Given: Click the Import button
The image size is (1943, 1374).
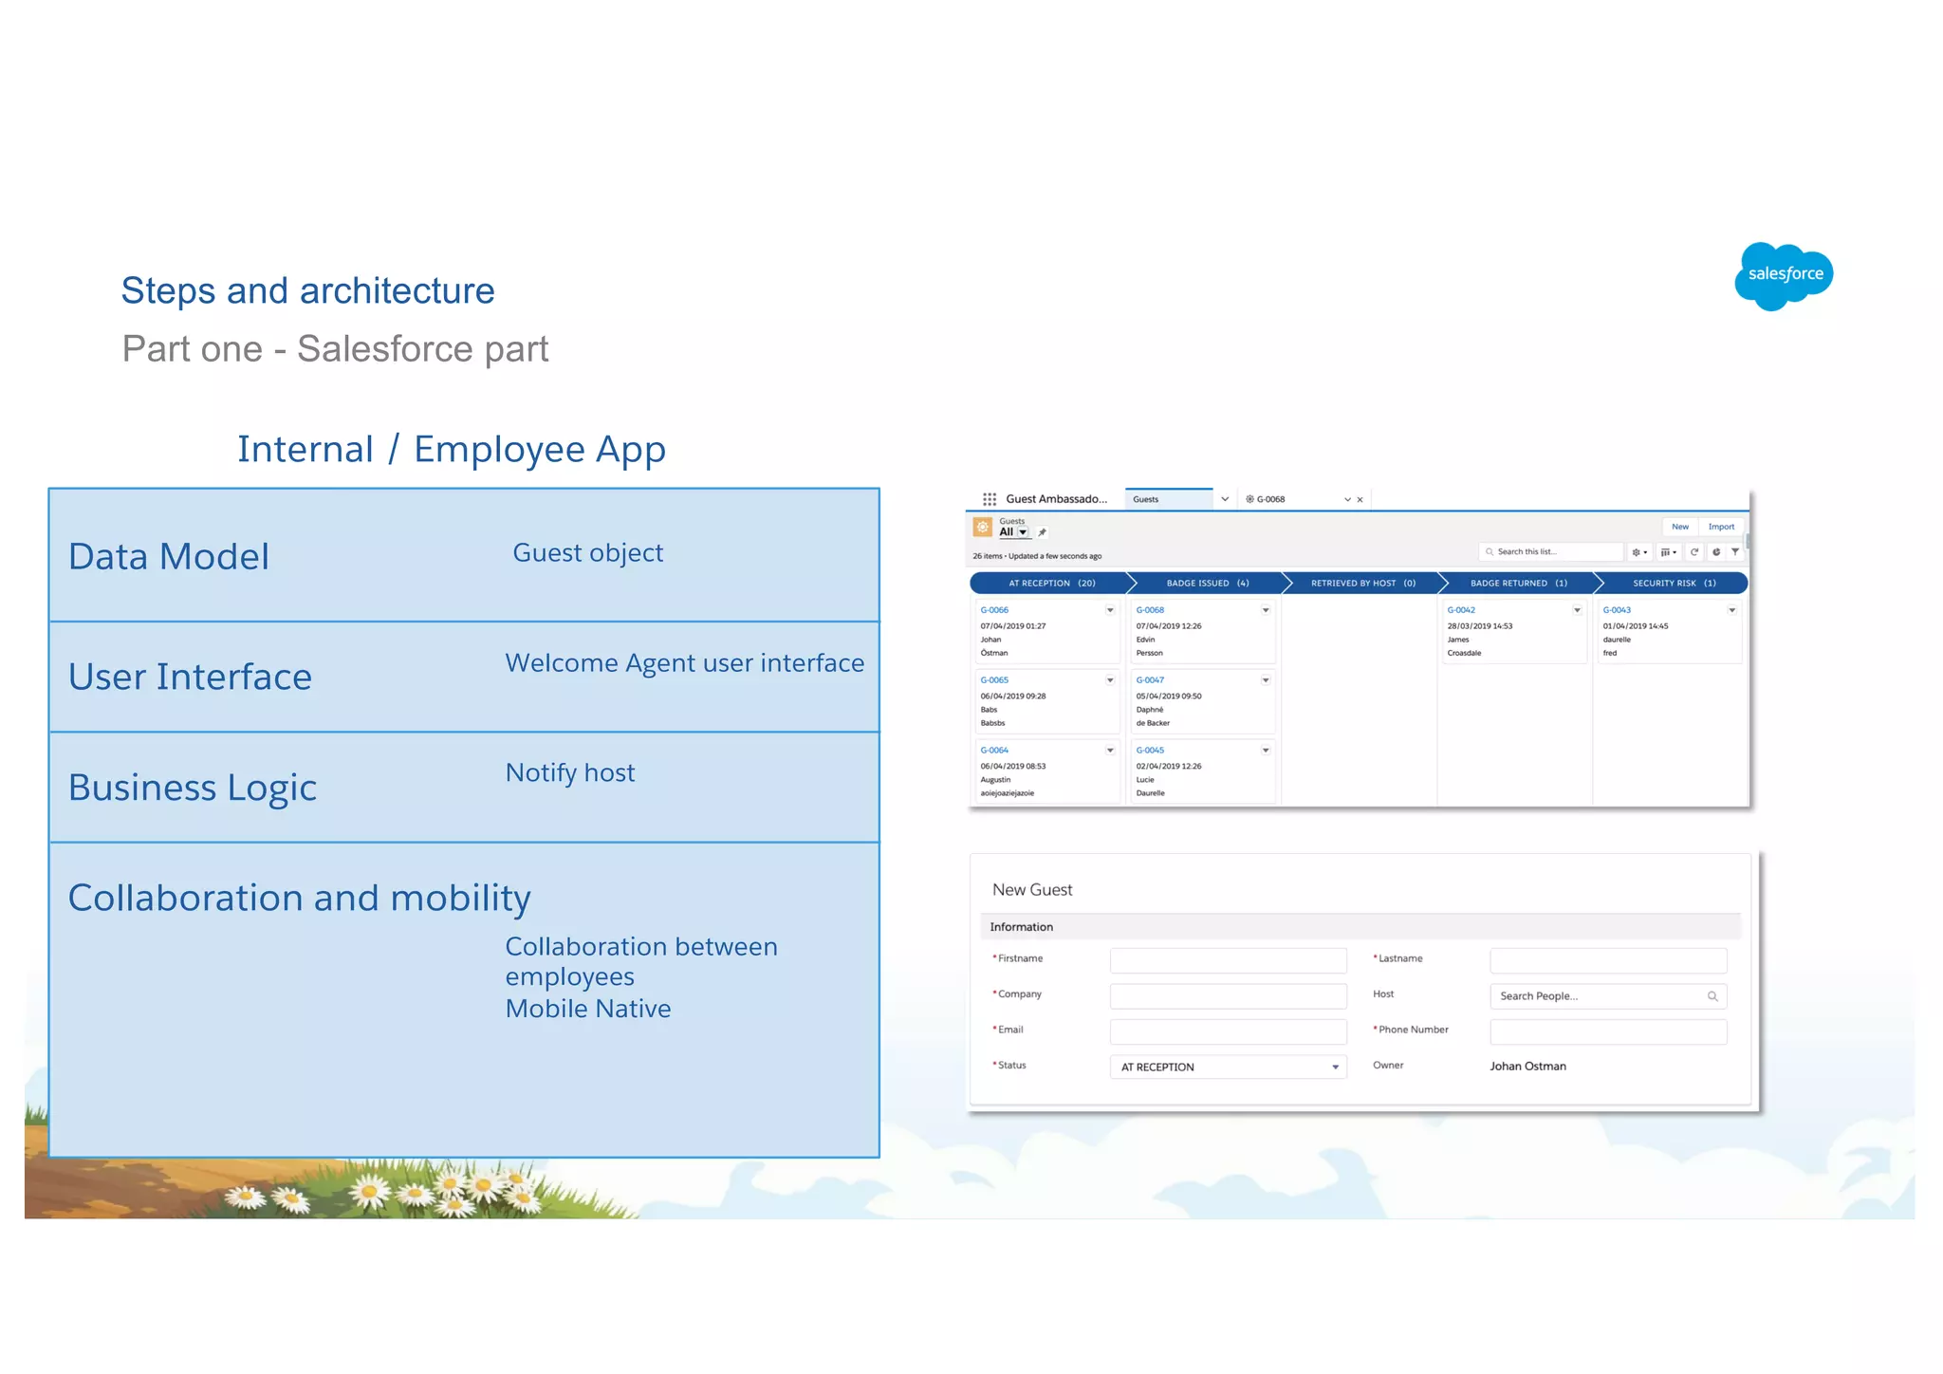Looking at the screenshot, I should (x=1721, y=527).
